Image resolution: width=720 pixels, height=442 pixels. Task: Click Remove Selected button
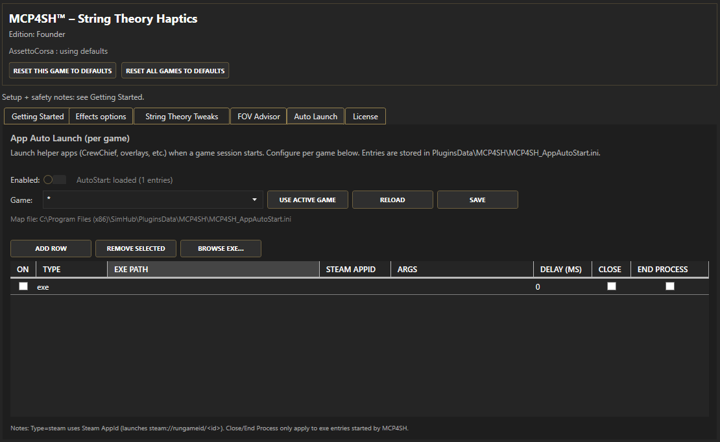pos(136,248)
